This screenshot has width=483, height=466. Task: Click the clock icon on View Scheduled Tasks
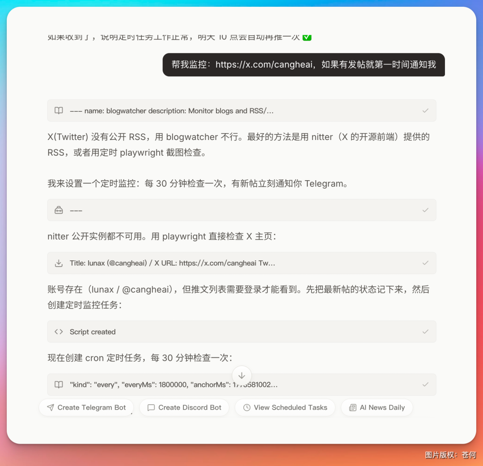(x=247, y=407)
